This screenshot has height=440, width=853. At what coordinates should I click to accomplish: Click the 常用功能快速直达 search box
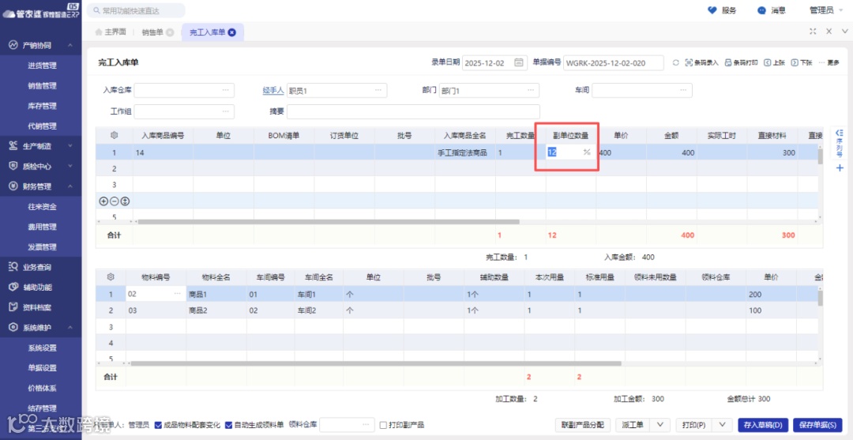click(x=136, y=10)
